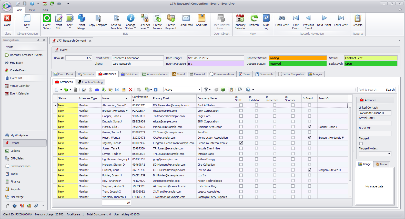The image size is (405, 219).
Task: Switch to the View ribbon tab
Action: (x=32, y=10)
